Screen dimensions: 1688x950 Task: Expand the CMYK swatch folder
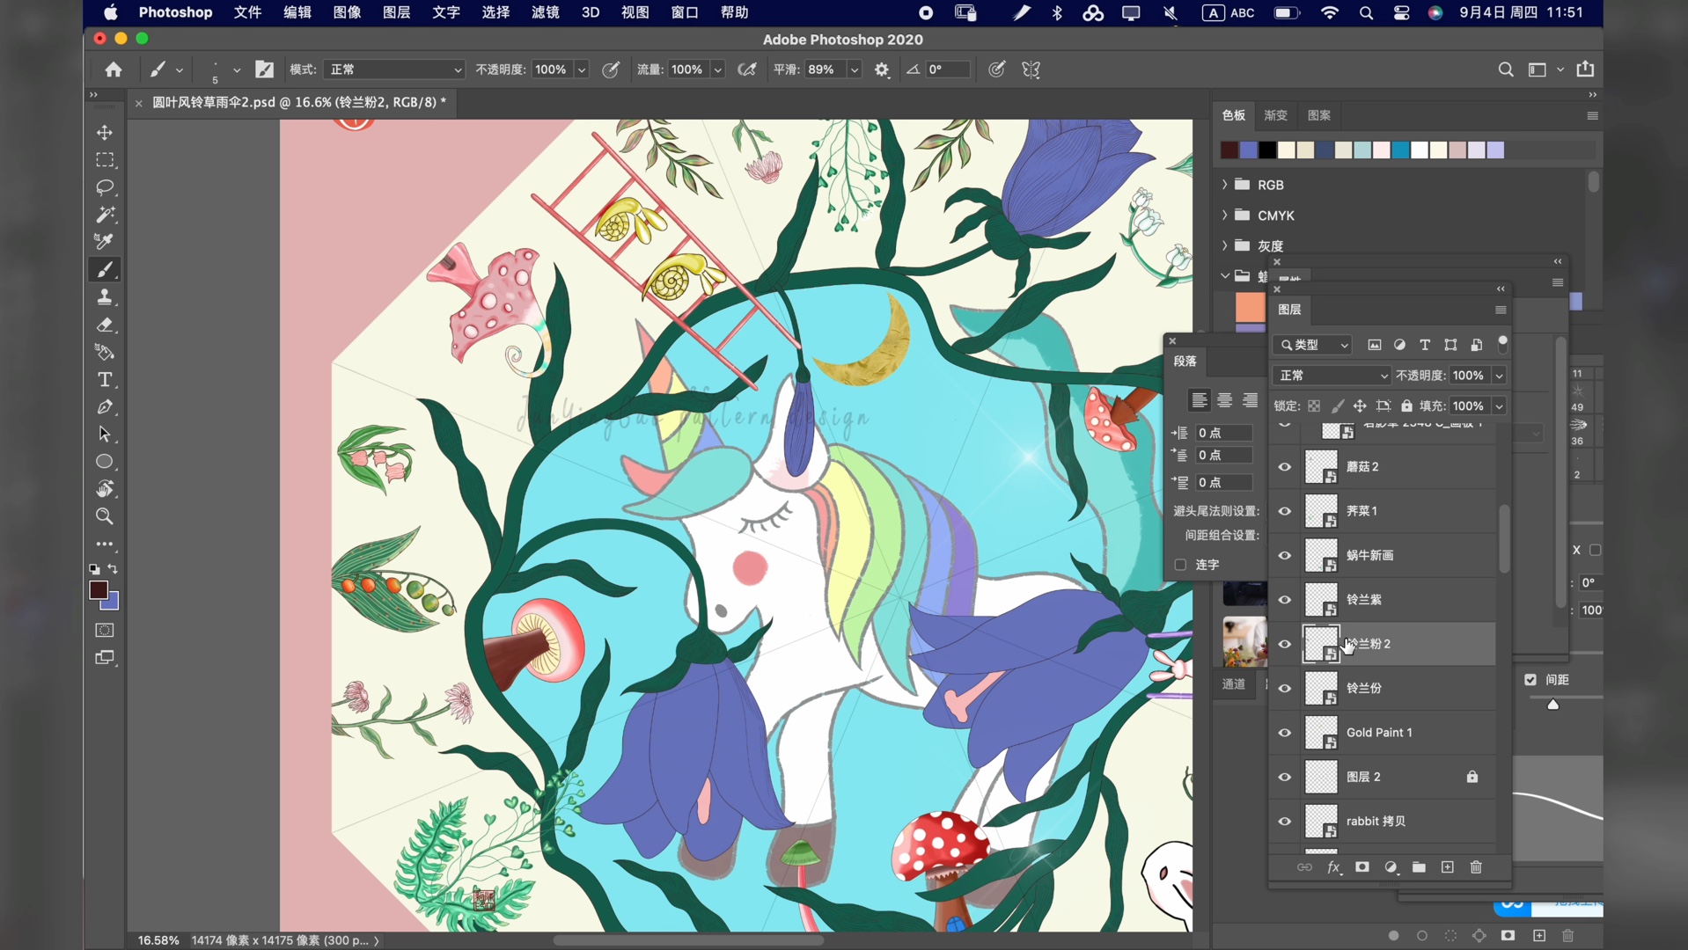[x=1224, y=216]
